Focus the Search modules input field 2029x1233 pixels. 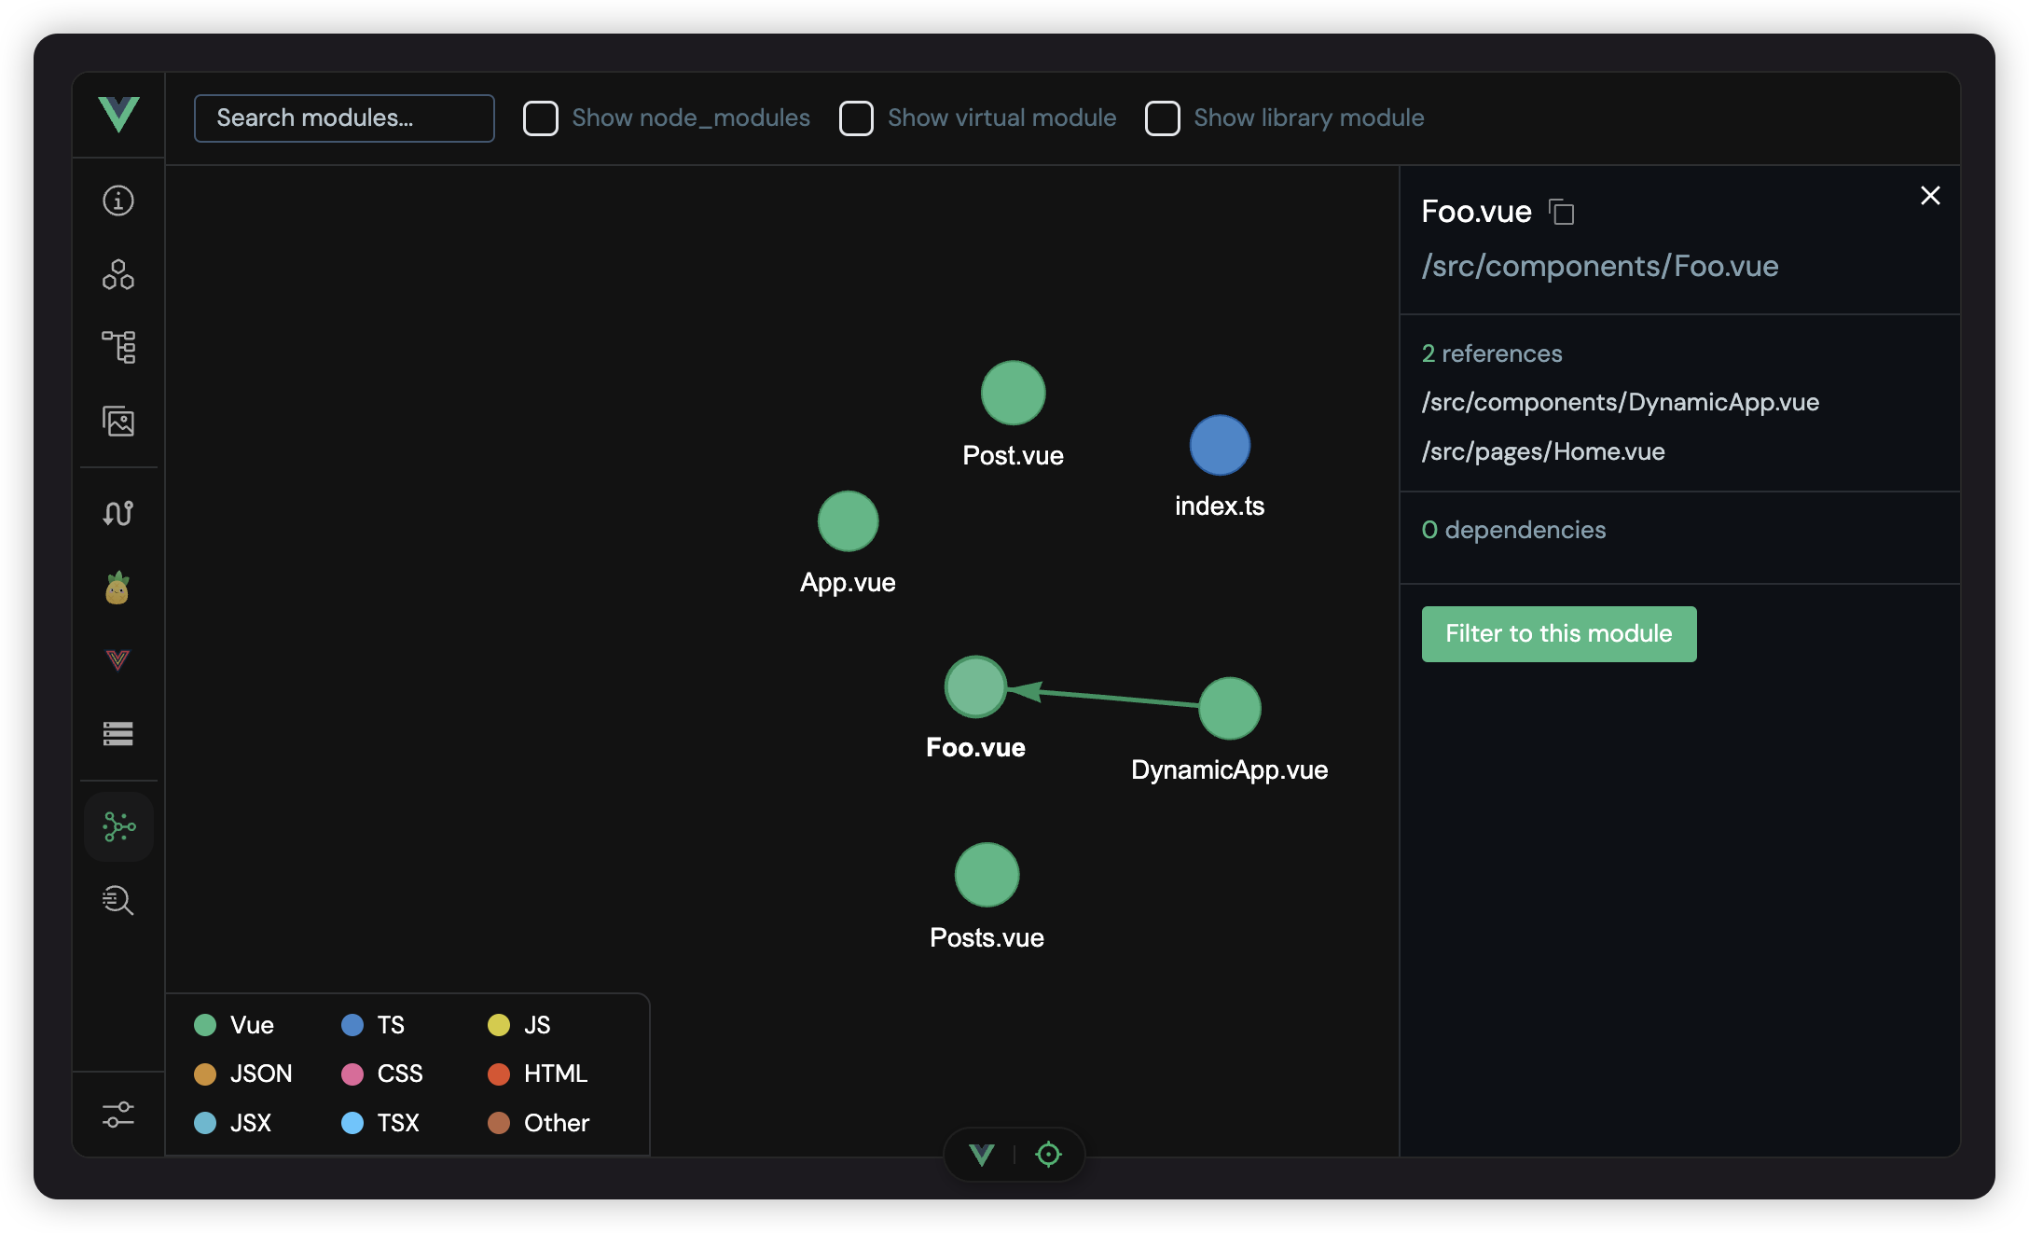coord(344,118)
